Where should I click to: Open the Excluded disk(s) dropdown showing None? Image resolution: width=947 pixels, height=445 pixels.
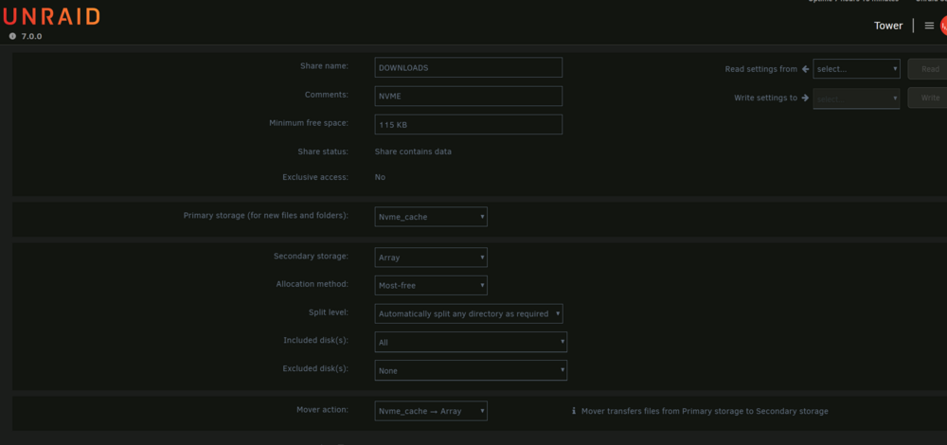click(x=471, y=371)
